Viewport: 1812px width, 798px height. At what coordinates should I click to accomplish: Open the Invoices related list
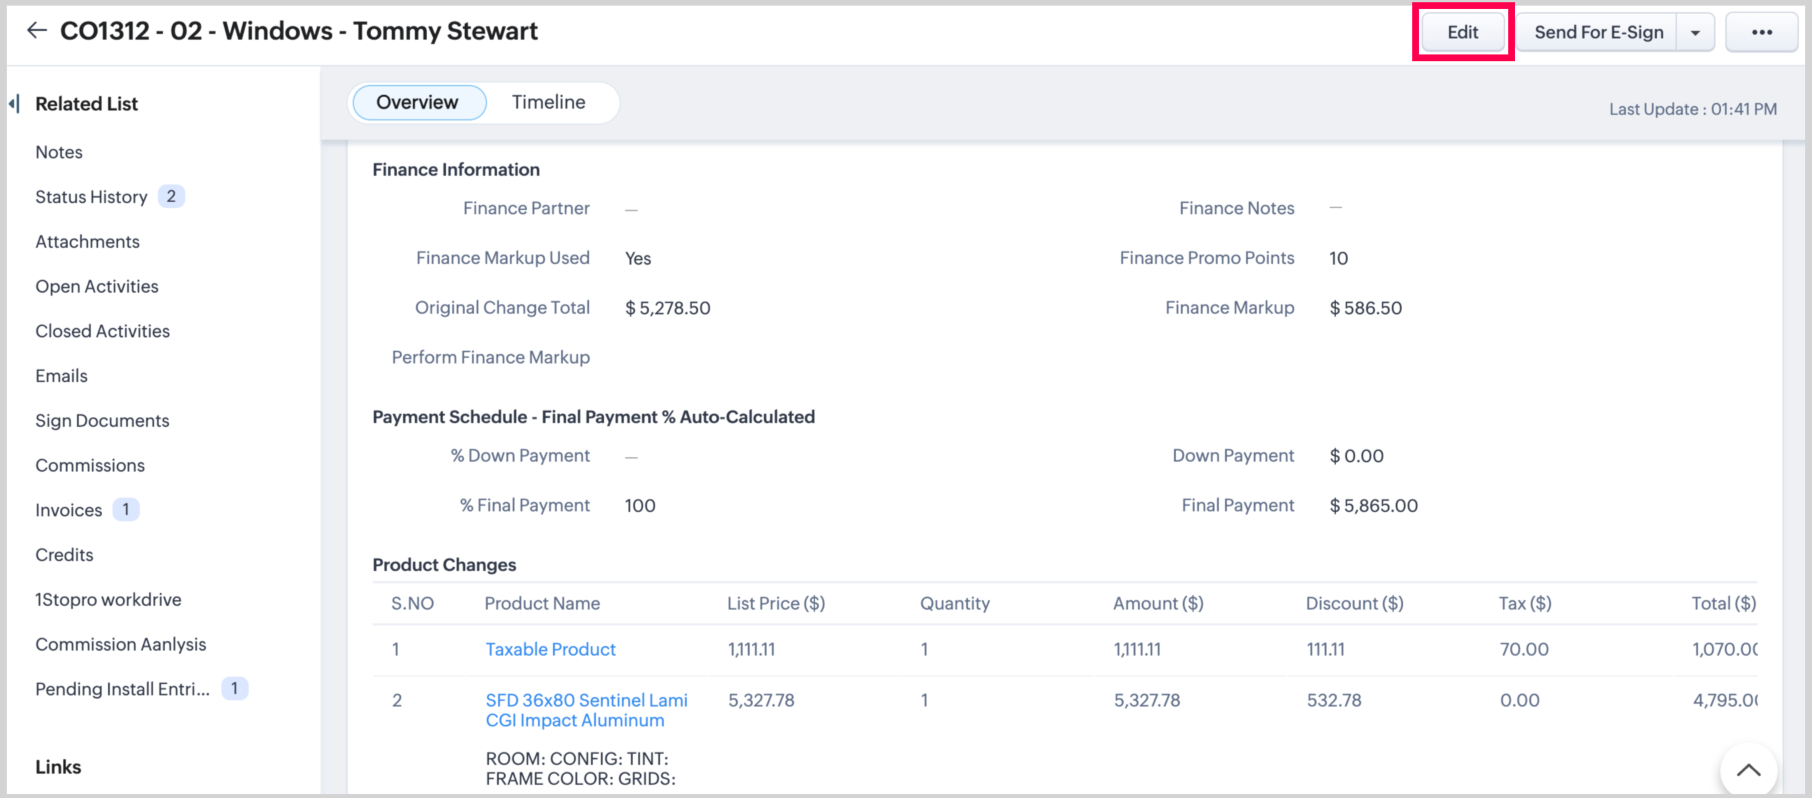coord(69,510)
